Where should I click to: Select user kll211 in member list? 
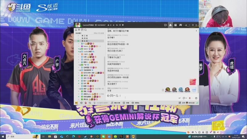(x=86, y=49)
